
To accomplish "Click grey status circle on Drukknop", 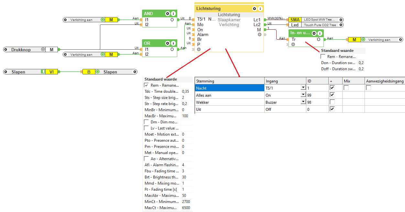I will tap(43, 50).
